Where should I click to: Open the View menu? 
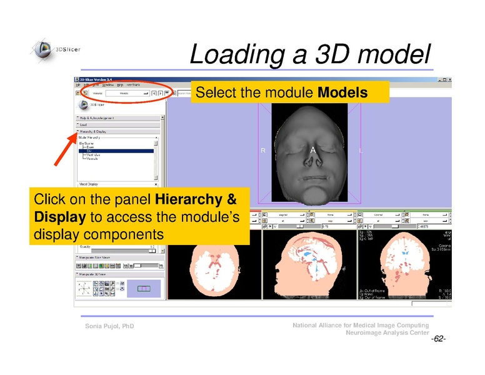click(x=96, y=85)
